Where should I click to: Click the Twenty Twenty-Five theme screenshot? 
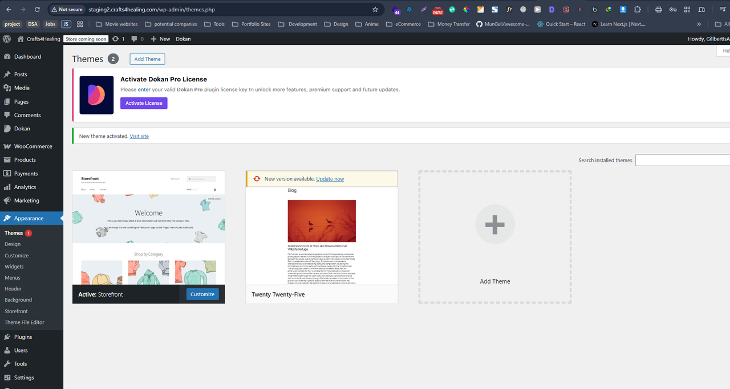pyautogui.click(x=322, y=236)
